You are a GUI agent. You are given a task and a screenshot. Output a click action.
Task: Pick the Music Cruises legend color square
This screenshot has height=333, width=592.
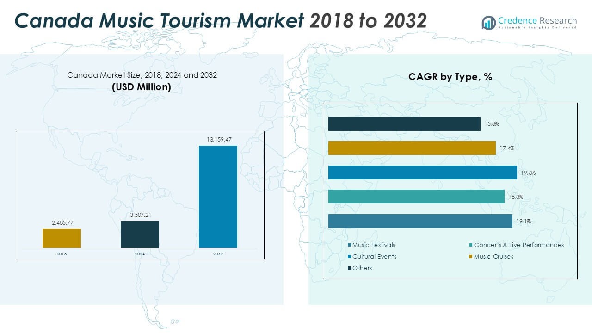point(470,256)
